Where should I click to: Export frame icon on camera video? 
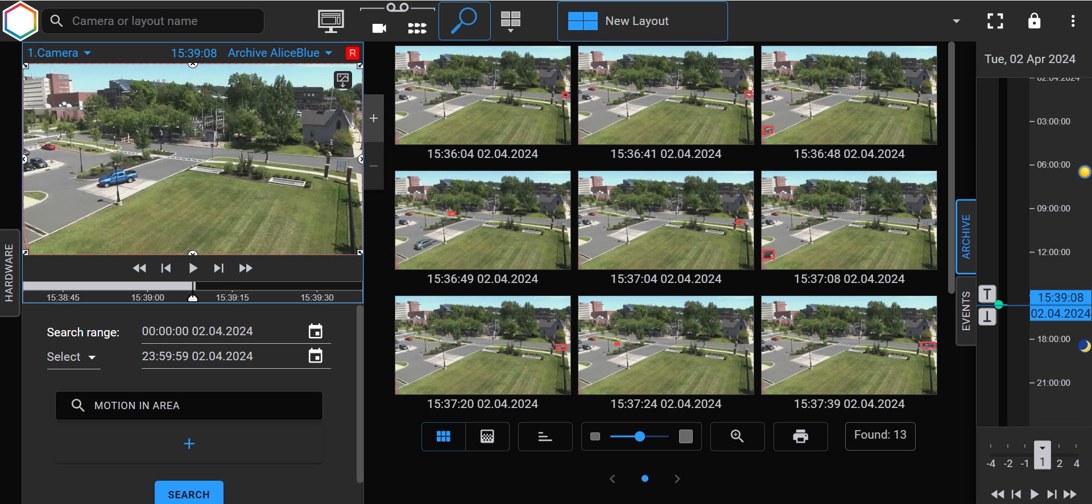343,80
